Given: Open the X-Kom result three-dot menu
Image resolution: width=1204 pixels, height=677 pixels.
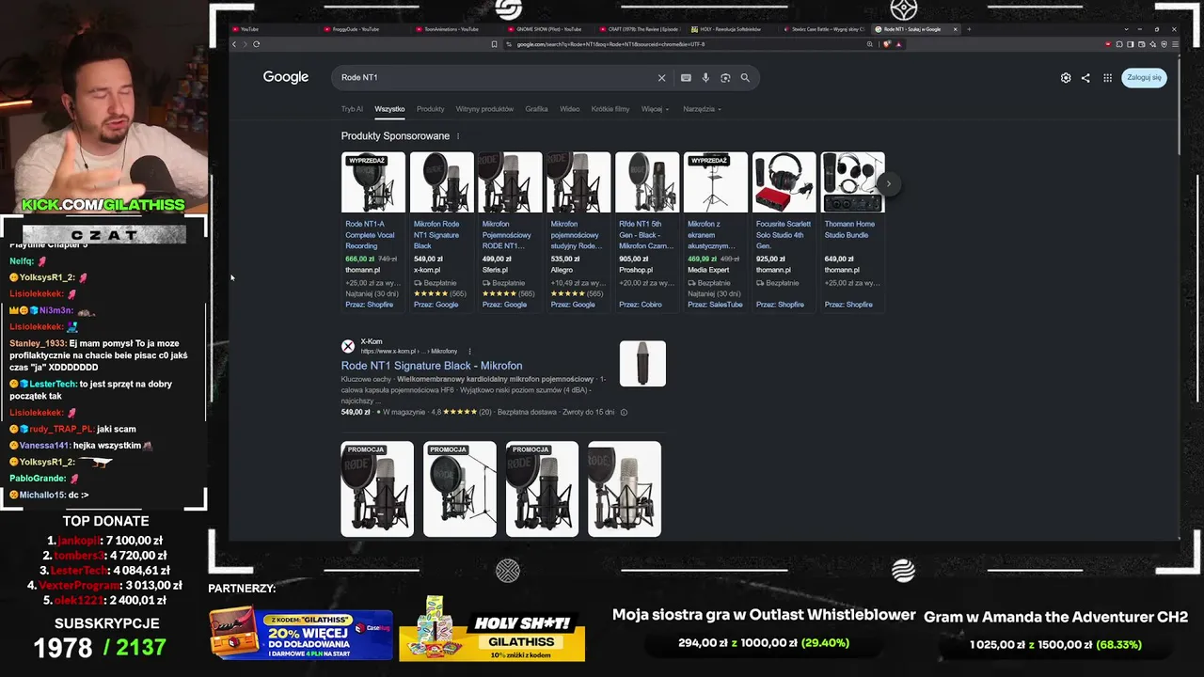Looking at the screenshot, I should click(x=469, y=351).
